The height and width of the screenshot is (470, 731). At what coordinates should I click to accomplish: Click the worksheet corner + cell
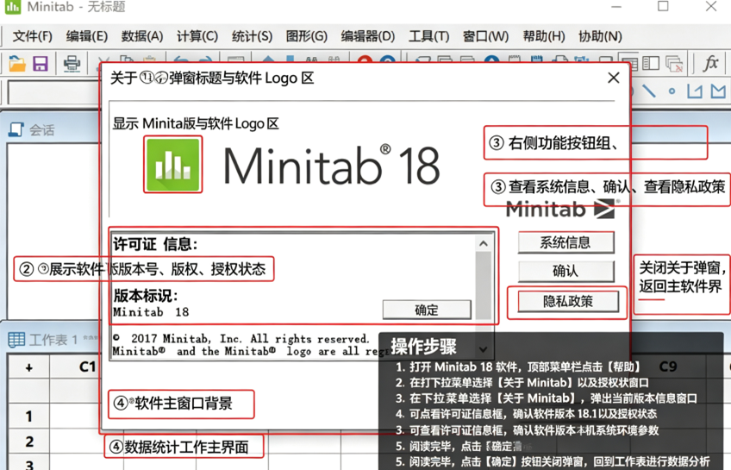(29, 368)
